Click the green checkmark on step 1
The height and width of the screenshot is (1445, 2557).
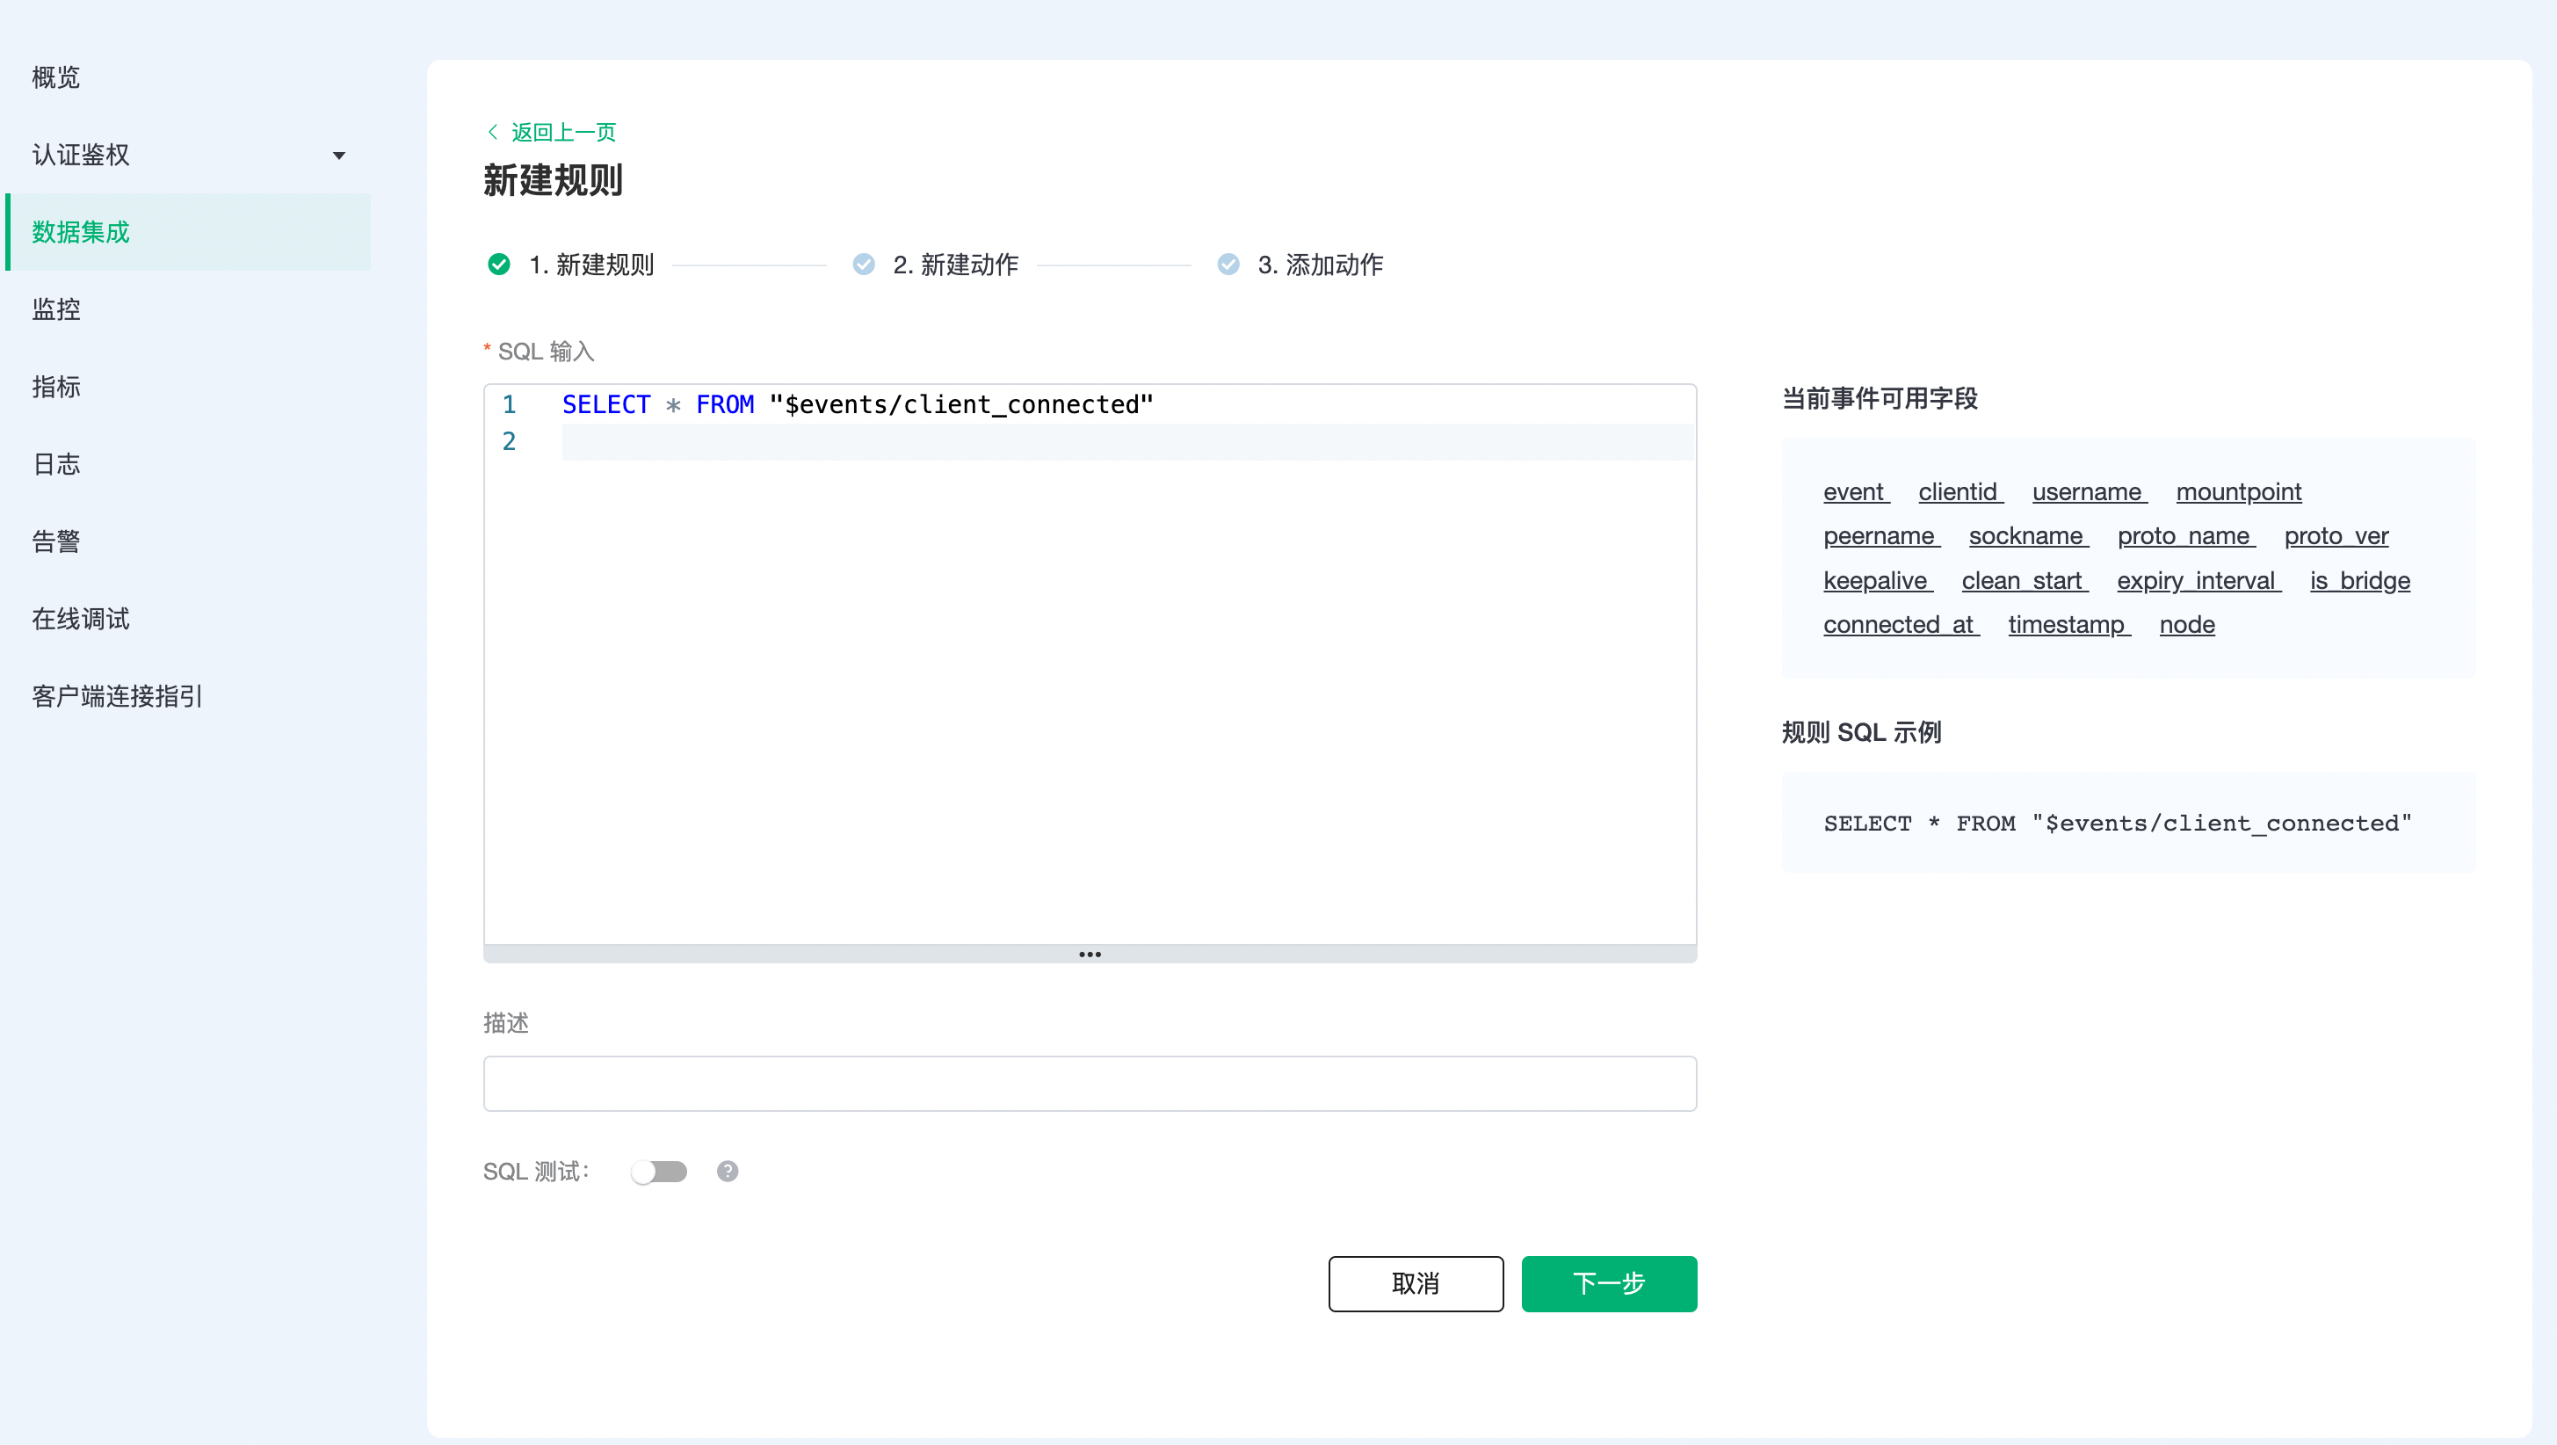(499, 265)
